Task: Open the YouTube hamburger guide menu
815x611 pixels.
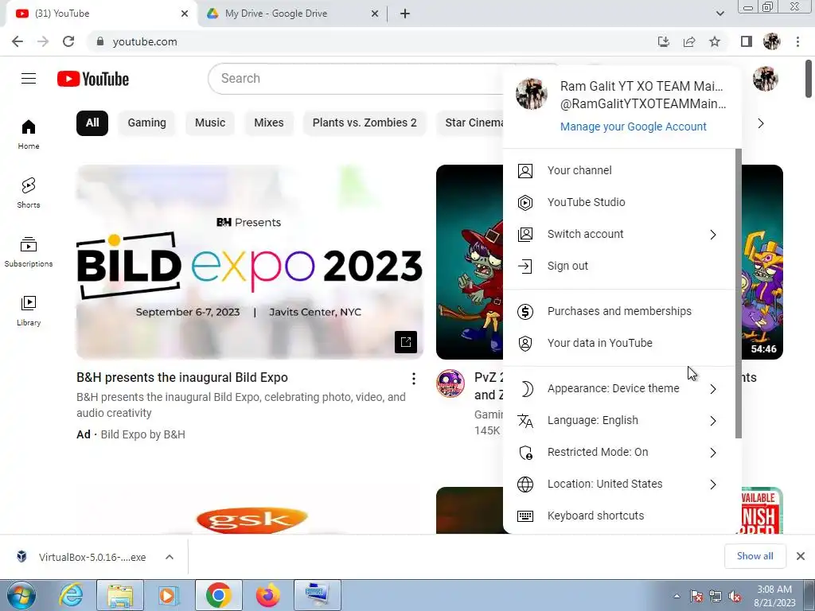Action: point(29,79)
